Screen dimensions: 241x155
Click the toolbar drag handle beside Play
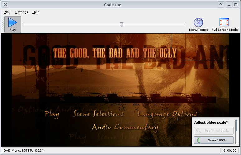click(3, 25)
